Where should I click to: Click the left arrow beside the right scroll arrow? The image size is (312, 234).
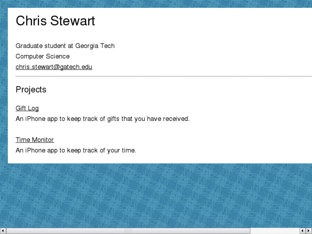[x=302, y=231]
